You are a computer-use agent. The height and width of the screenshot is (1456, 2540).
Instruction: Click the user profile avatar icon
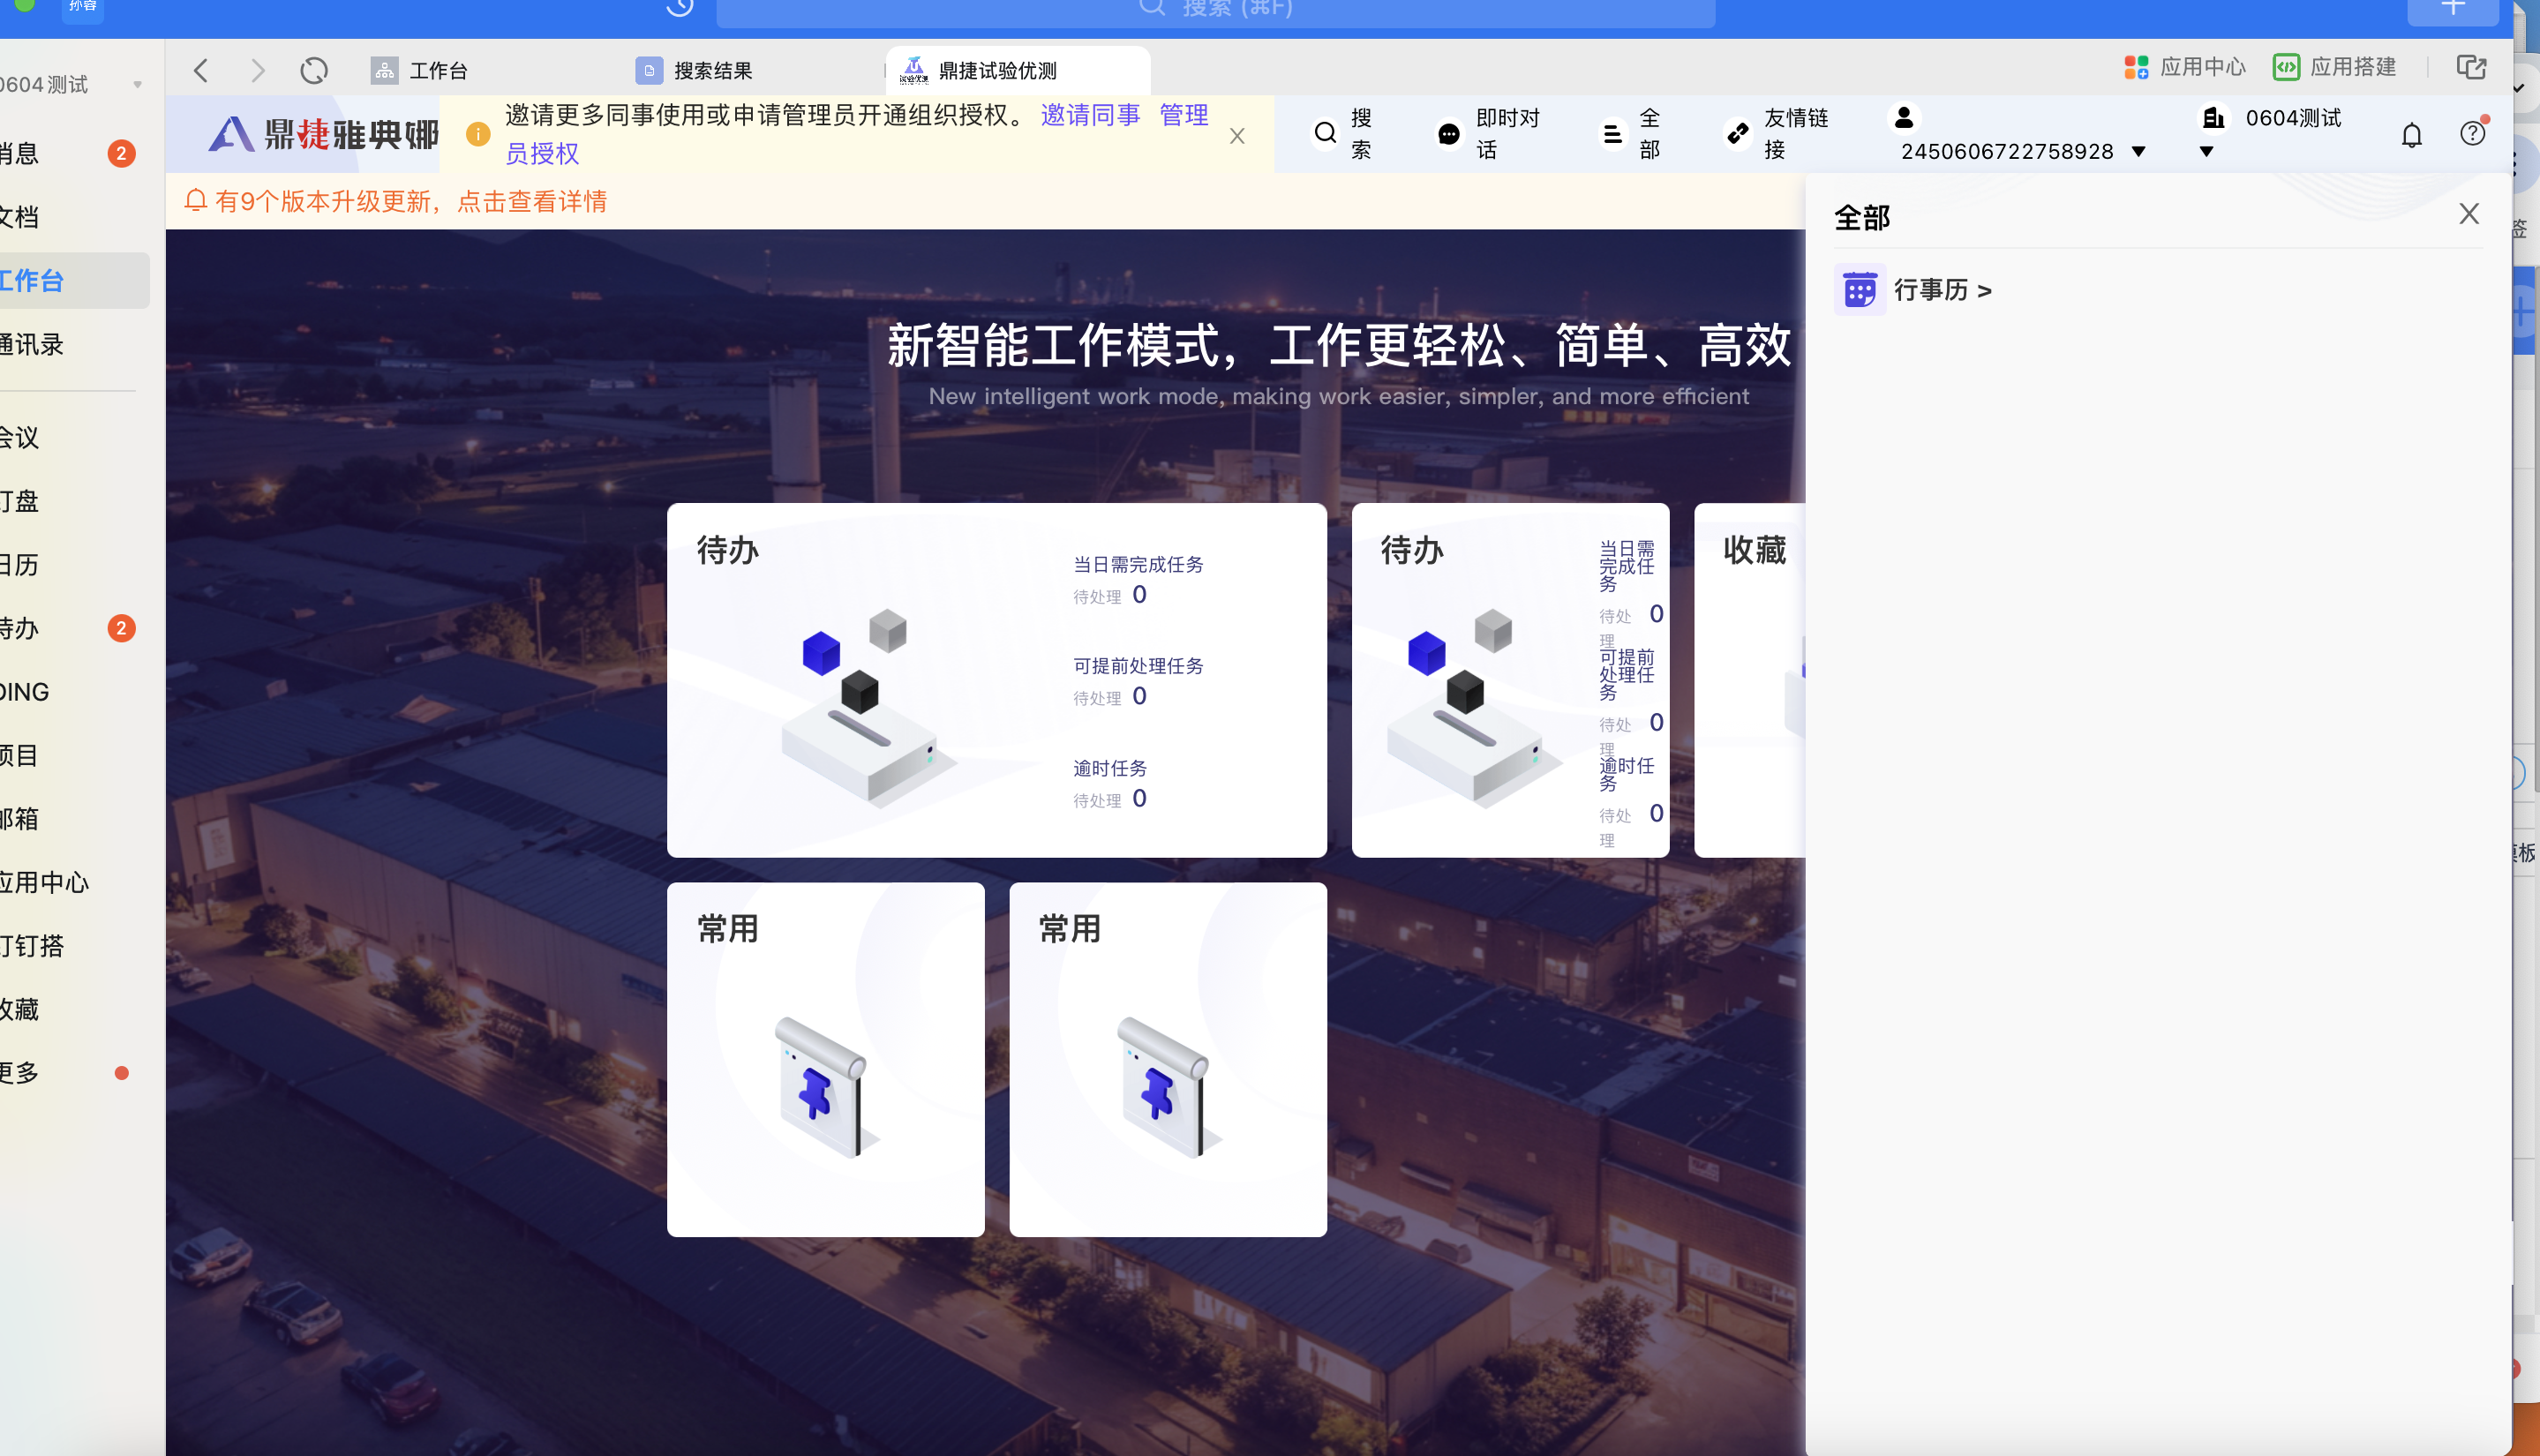[x=1904, y=118]
